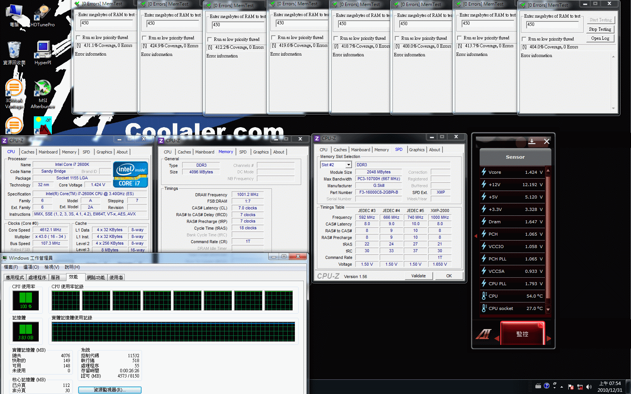Screen dimensions: 631x394
Task: Click the Sensor list scroll-up arrow
Action: click(x=548, y=171)
